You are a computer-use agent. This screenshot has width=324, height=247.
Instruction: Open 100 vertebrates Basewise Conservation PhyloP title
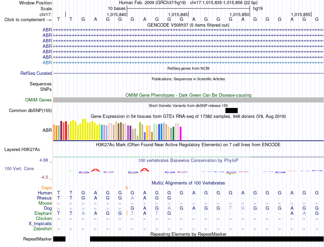188,161
